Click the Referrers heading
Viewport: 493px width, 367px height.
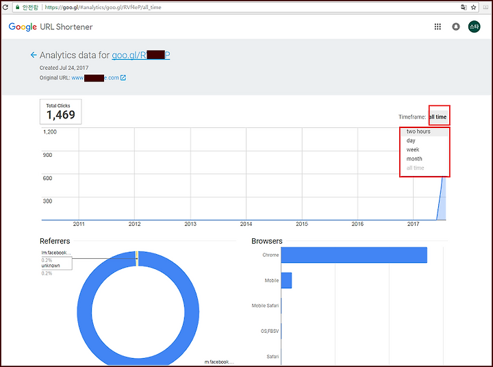point(55,241)
